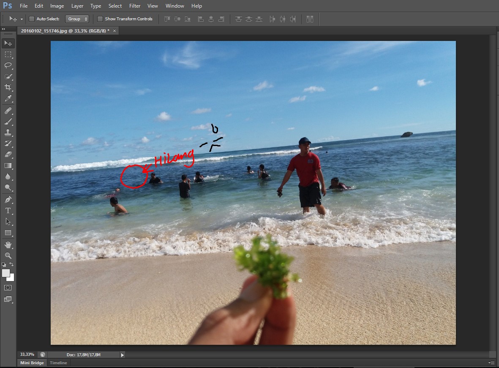Select the Zoom tool
Image resolution: width=499 pixels, height=368 pixels.
pyautogui.click(x=8, y=255)
